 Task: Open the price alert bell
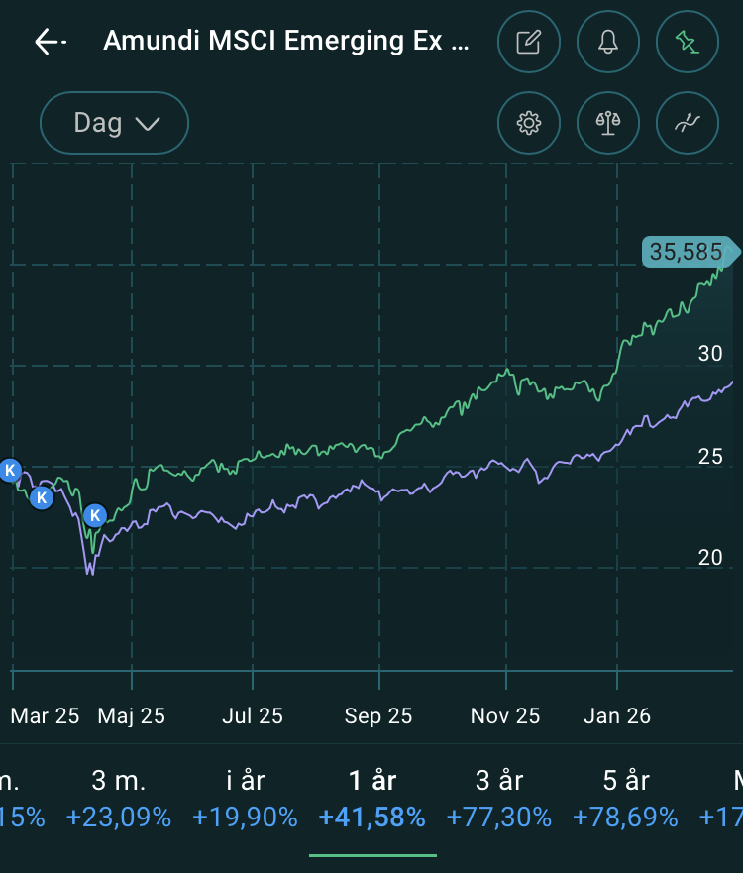point(608,42)
